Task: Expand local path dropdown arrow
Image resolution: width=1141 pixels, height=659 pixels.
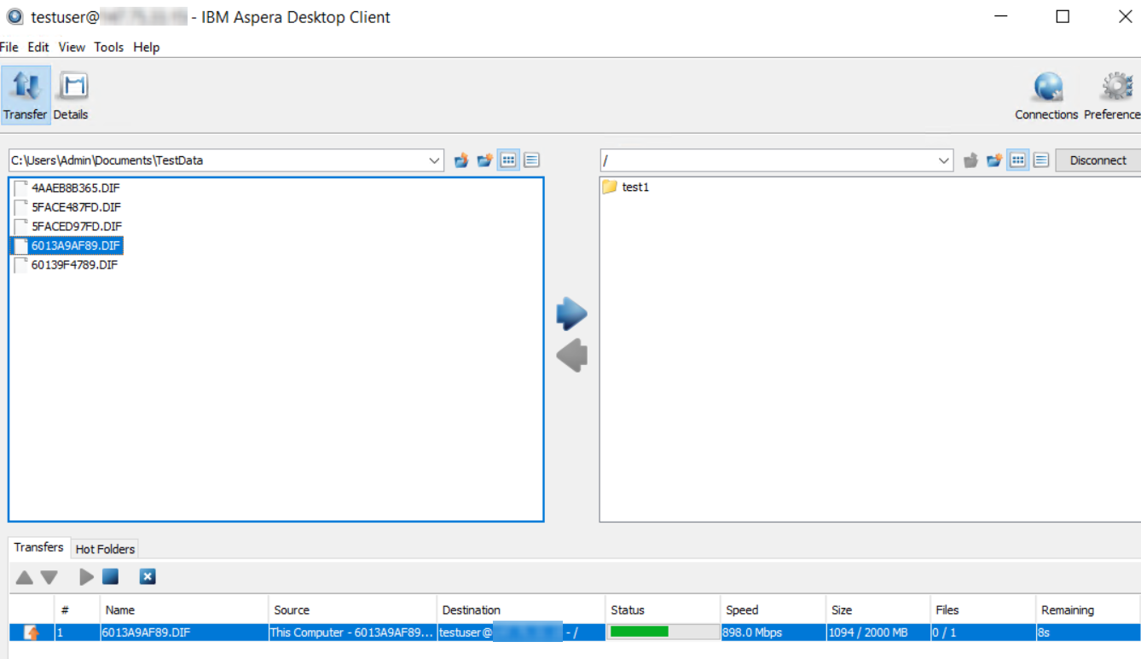Action: [434, 160]
